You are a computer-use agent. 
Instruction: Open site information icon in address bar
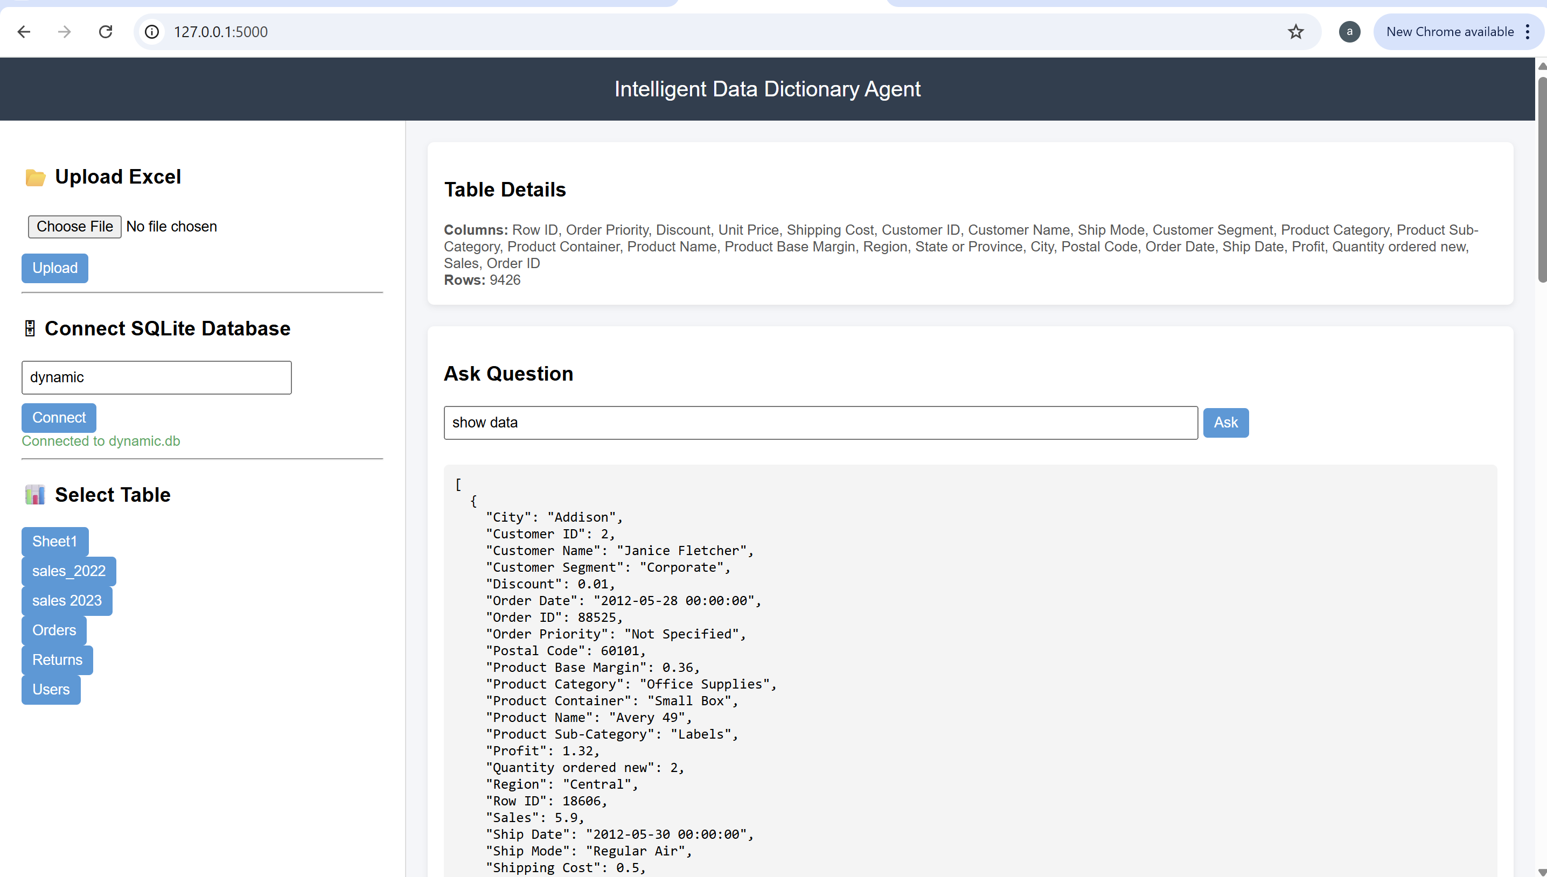point(152,32)
